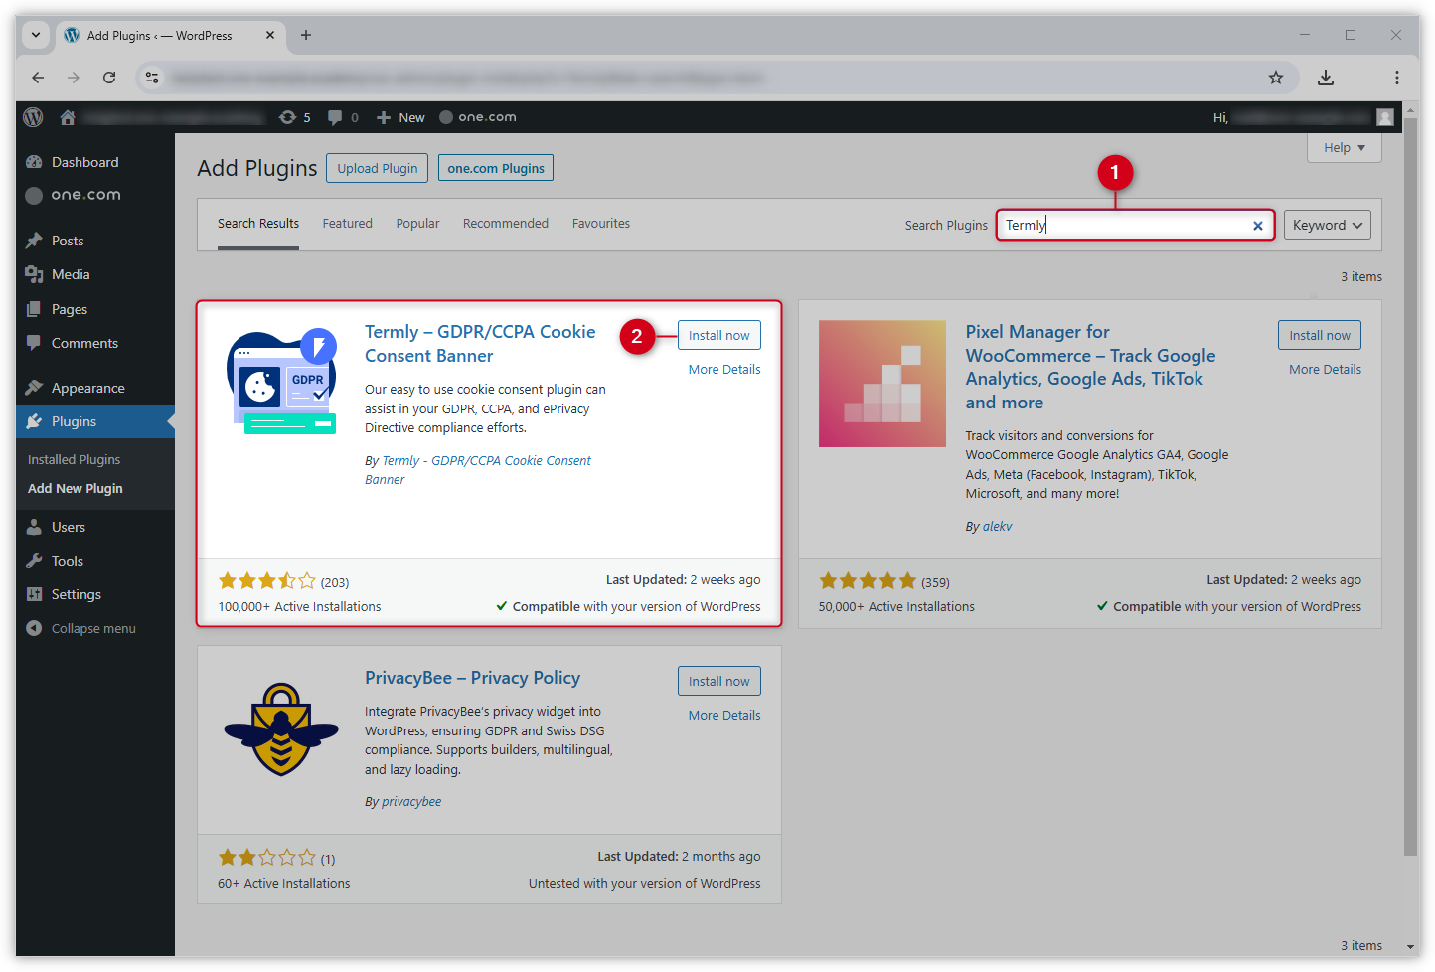
Task: Click the Termly plugin star rating
Action: click(267, 580)
